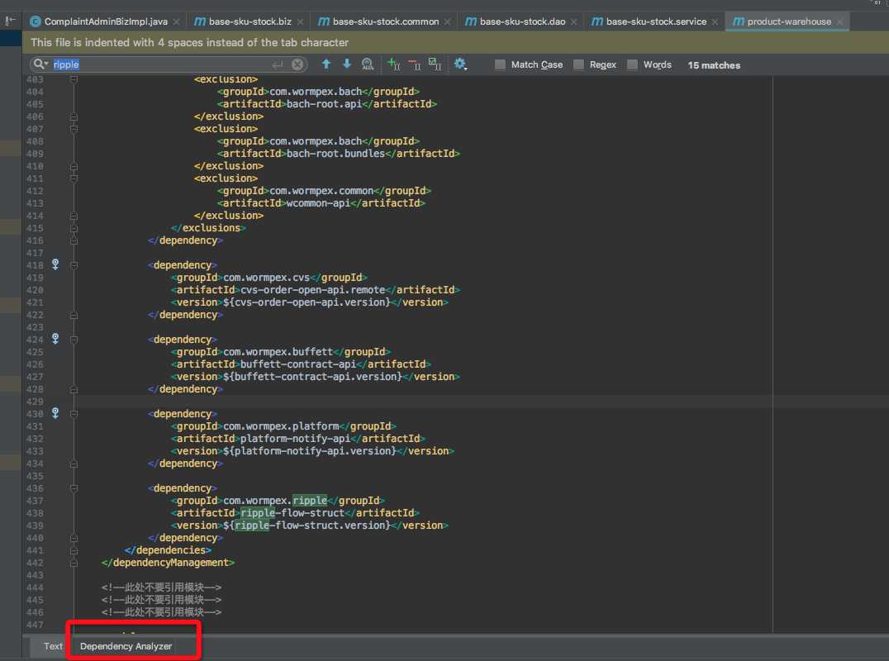This screenshot has height=661, width=889.
Task: Click 'ripple-flow-struct' artifactId on line 438
Action: (292, 512)
